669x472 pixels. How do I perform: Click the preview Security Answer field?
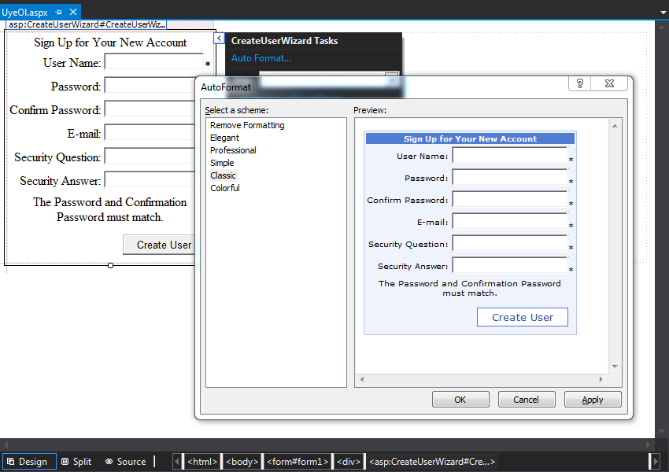tap(510, 265)
